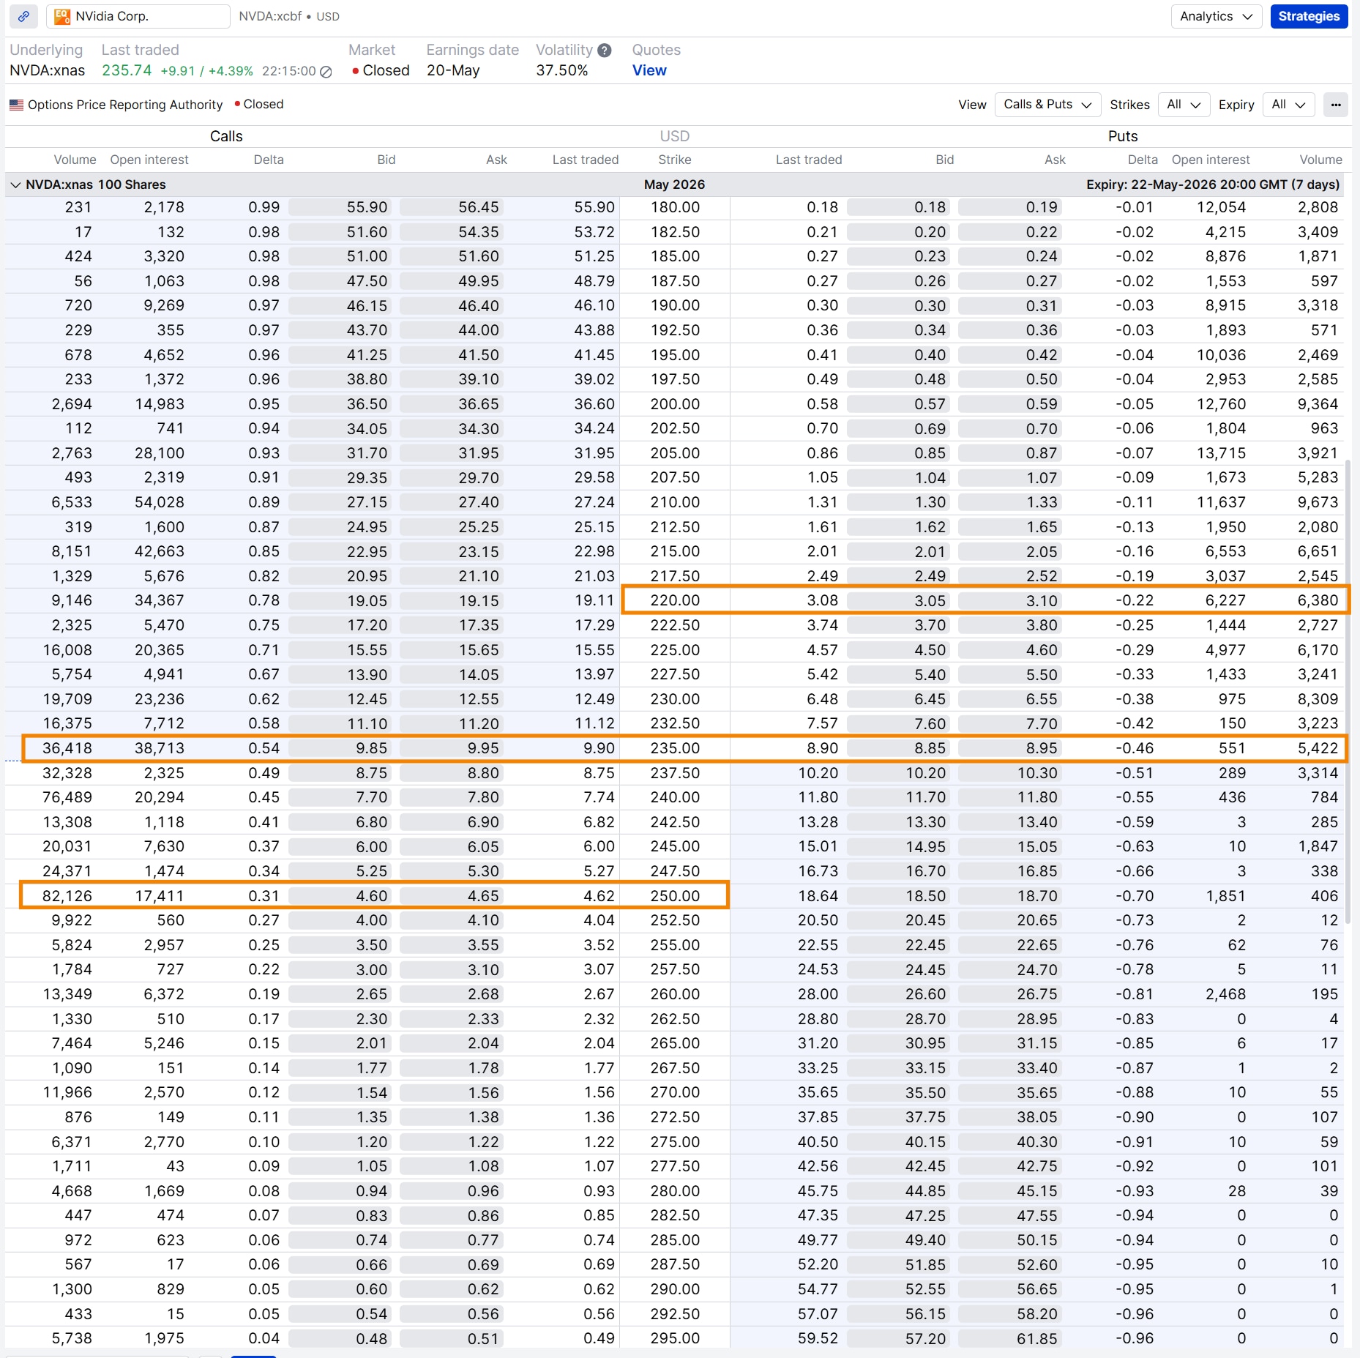Viewport: 1360px width, 1358px height.
Task: Click the May 2026 expiry month header
Action: tap(674, 185)
